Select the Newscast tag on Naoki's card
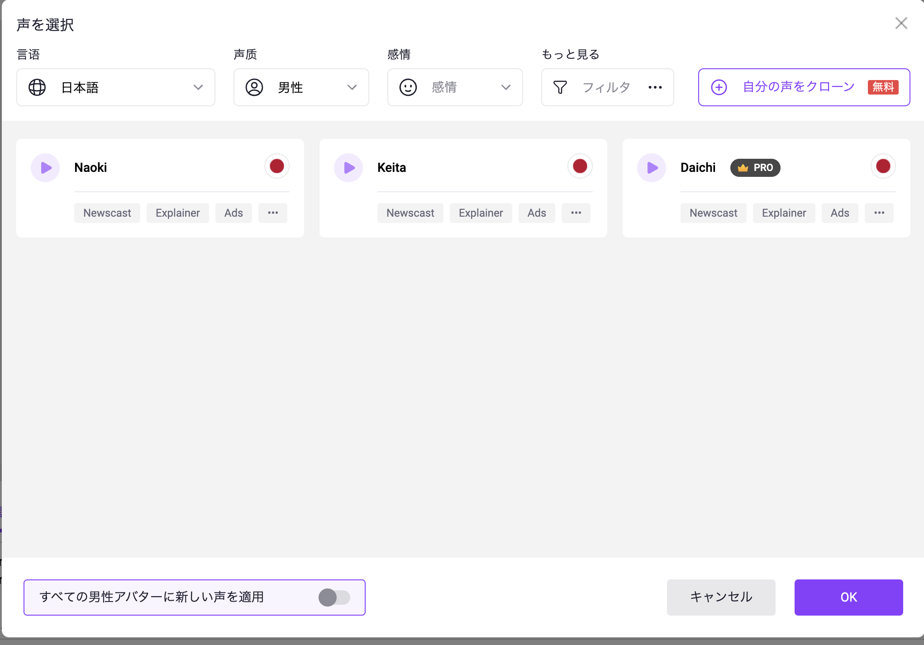Viewport: 924px width, 645px height. (107, 213)
